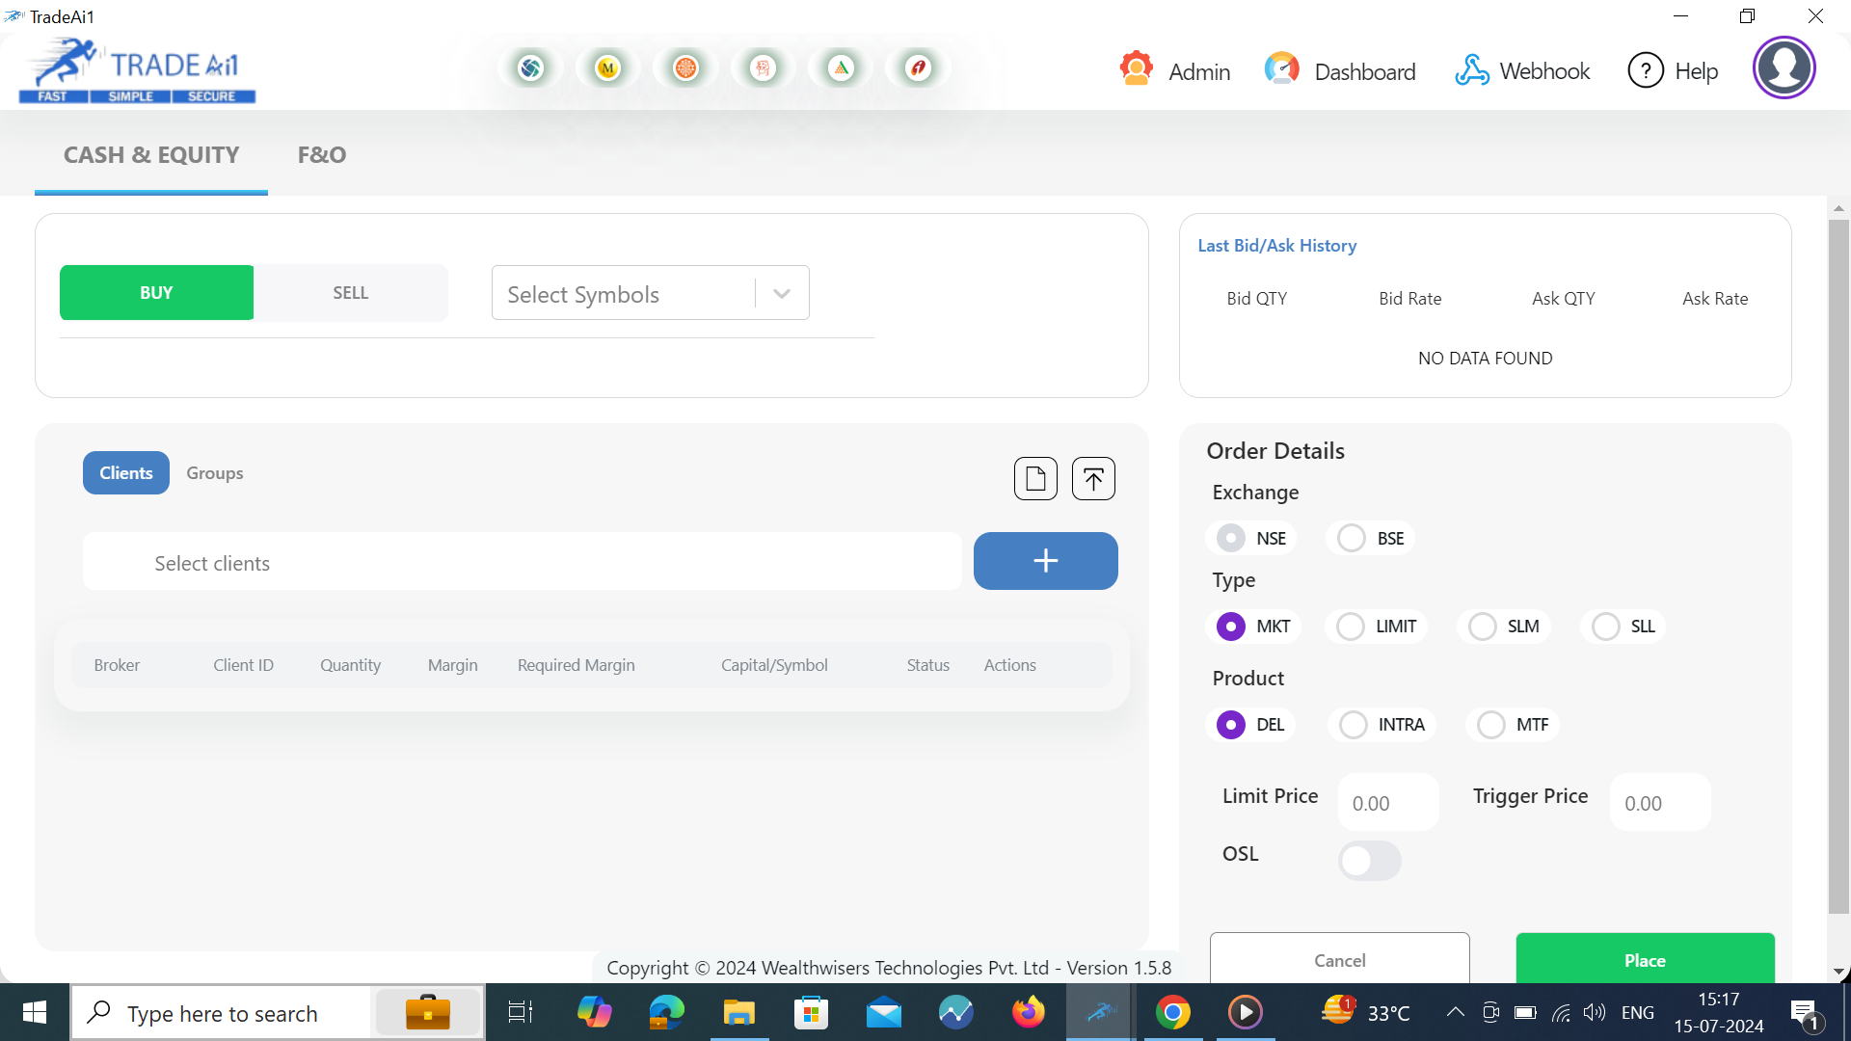
Task: Click the Client ID column header
Action: 244,665
